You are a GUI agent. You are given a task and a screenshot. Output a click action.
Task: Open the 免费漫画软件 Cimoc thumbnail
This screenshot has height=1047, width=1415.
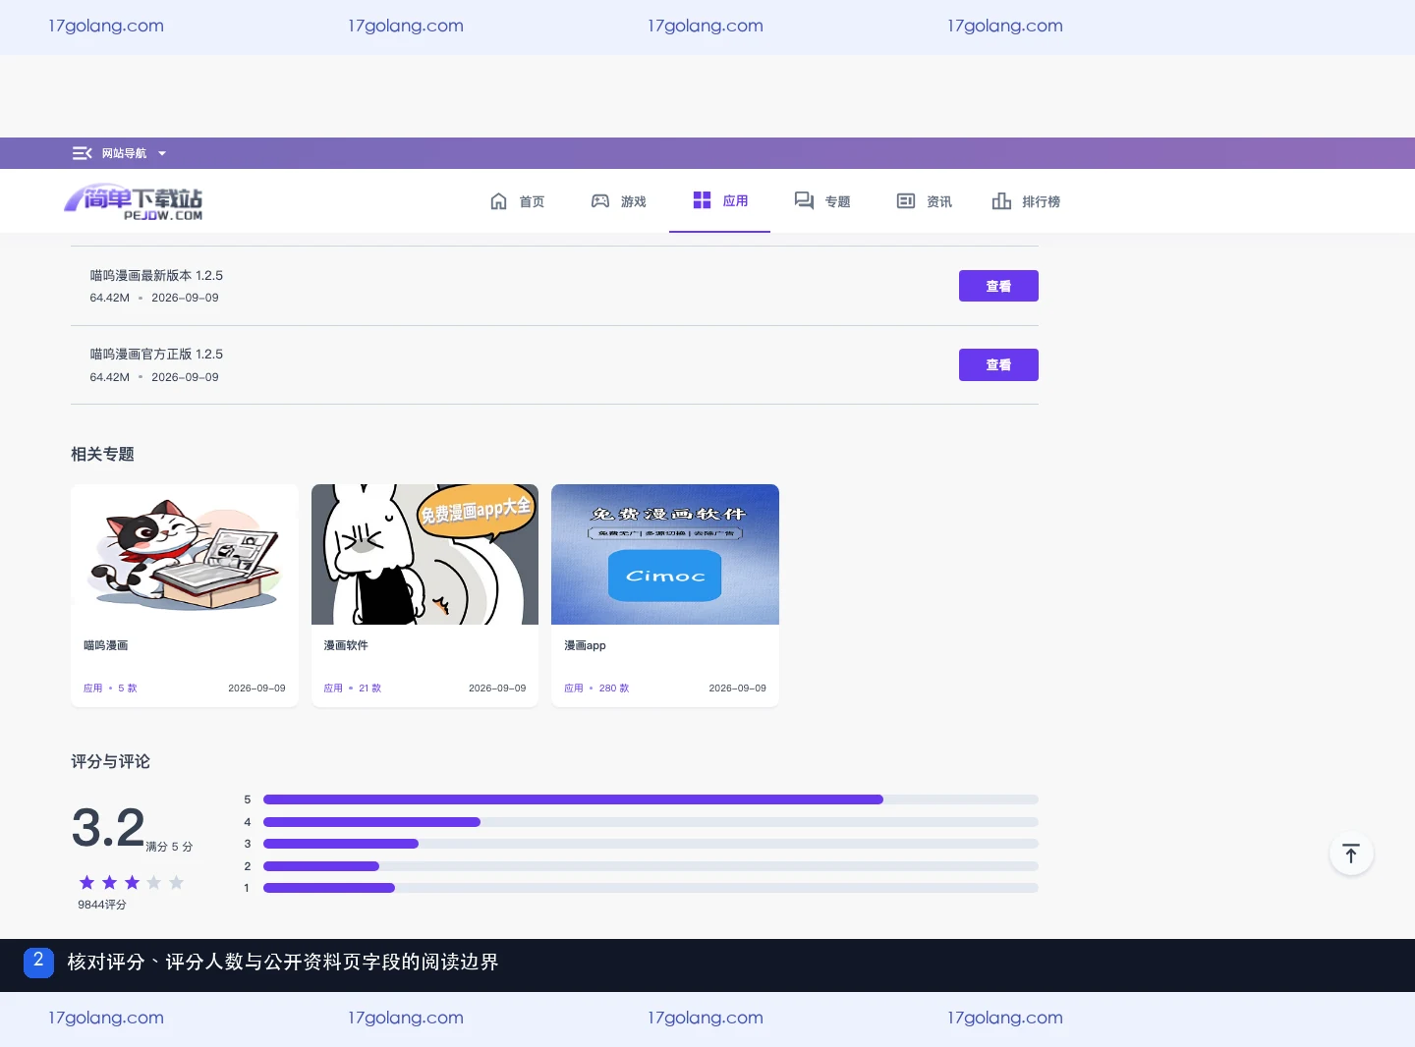pos(665,554)
